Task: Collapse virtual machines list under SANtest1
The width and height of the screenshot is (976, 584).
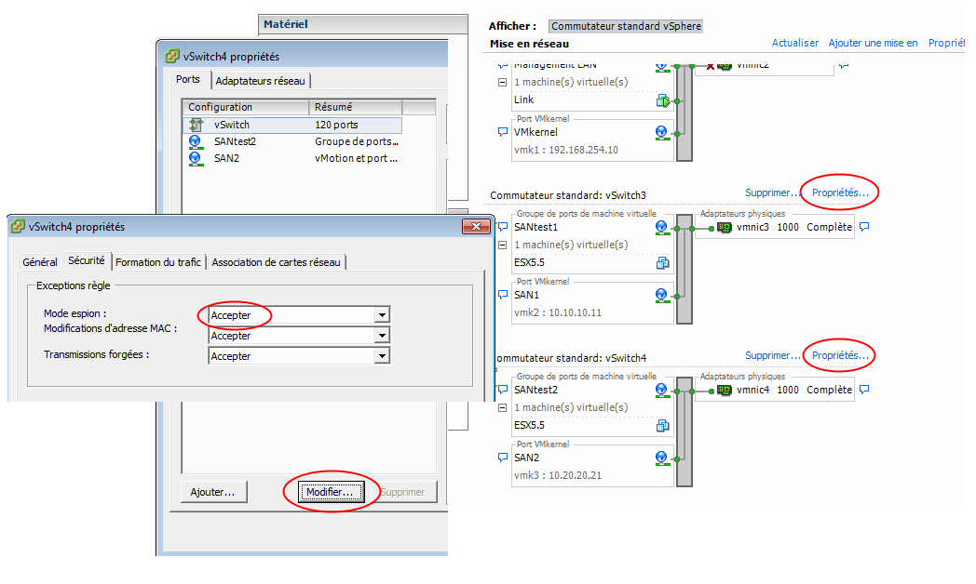Action: click(502, 245)
